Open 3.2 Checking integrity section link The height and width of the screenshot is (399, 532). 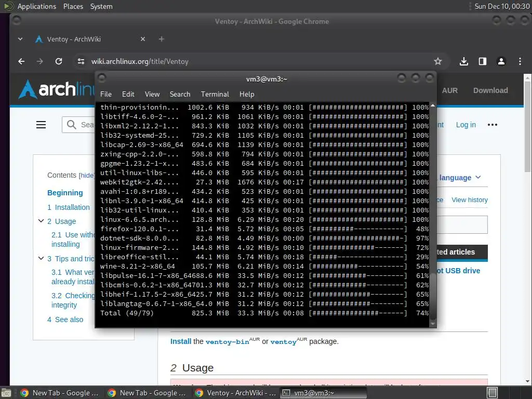[x=73, y=300]
